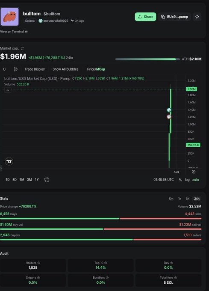Viewport: 209px width, 291px height.
Task: Open the Top 10 info help icon
Action: pyautogui.click(x=106, y=263)
